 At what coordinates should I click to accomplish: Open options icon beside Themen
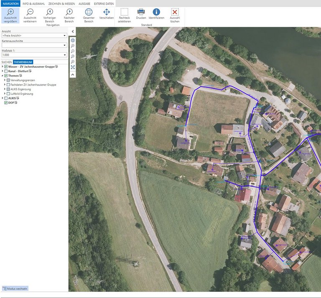pyautogui.click(x=20, y=76)
